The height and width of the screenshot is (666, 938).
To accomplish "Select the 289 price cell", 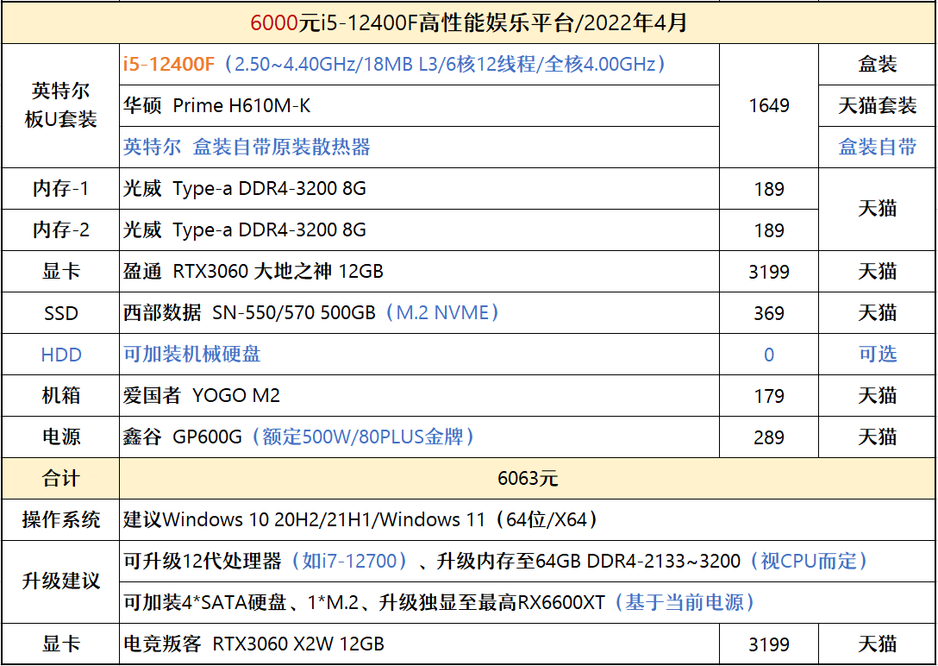I will click(x=769, y=437).
